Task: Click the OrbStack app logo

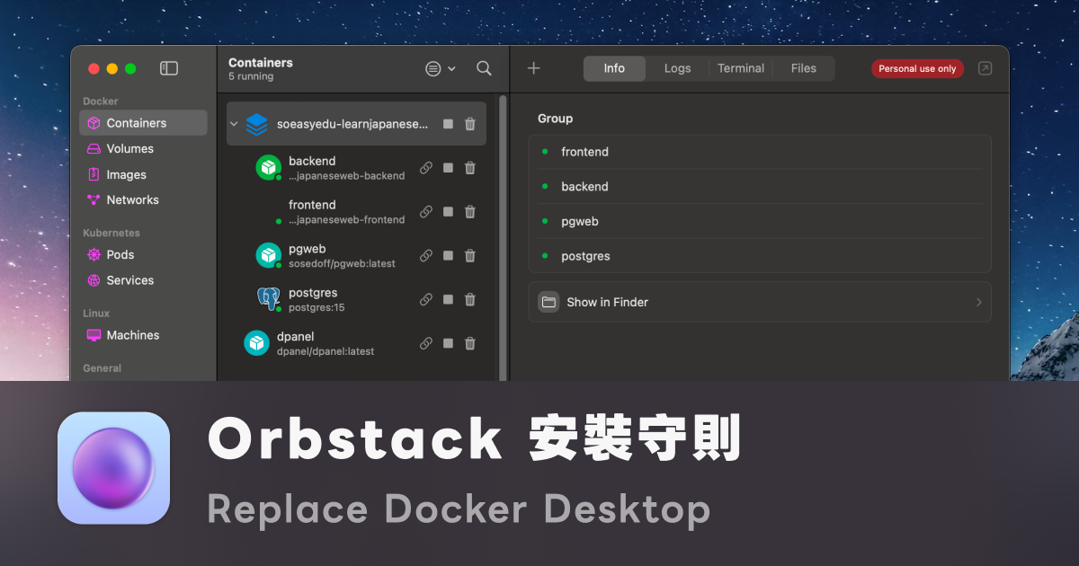Action: coord(114,468)
